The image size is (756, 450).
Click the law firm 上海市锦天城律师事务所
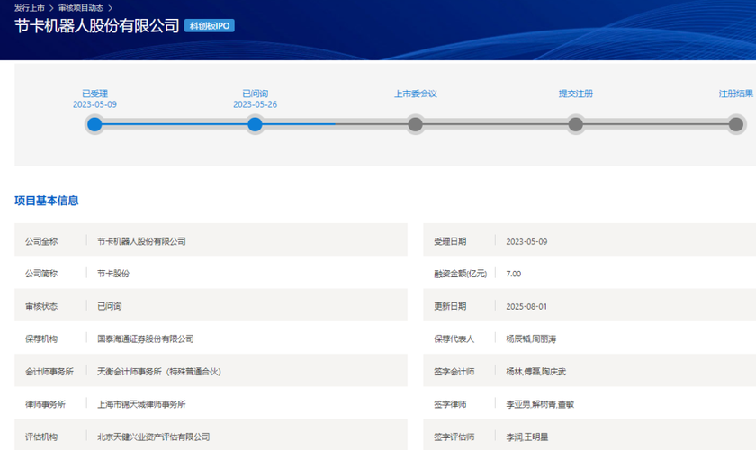pyautogui.click(x=141, y=404)
